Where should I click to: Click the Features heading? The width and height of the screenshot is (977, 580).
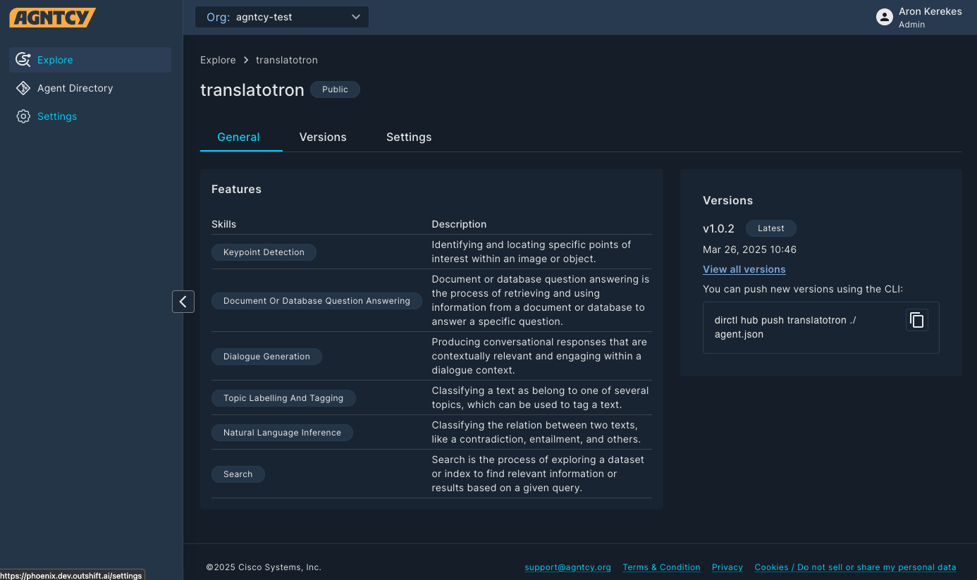click(x=236, y=189)
